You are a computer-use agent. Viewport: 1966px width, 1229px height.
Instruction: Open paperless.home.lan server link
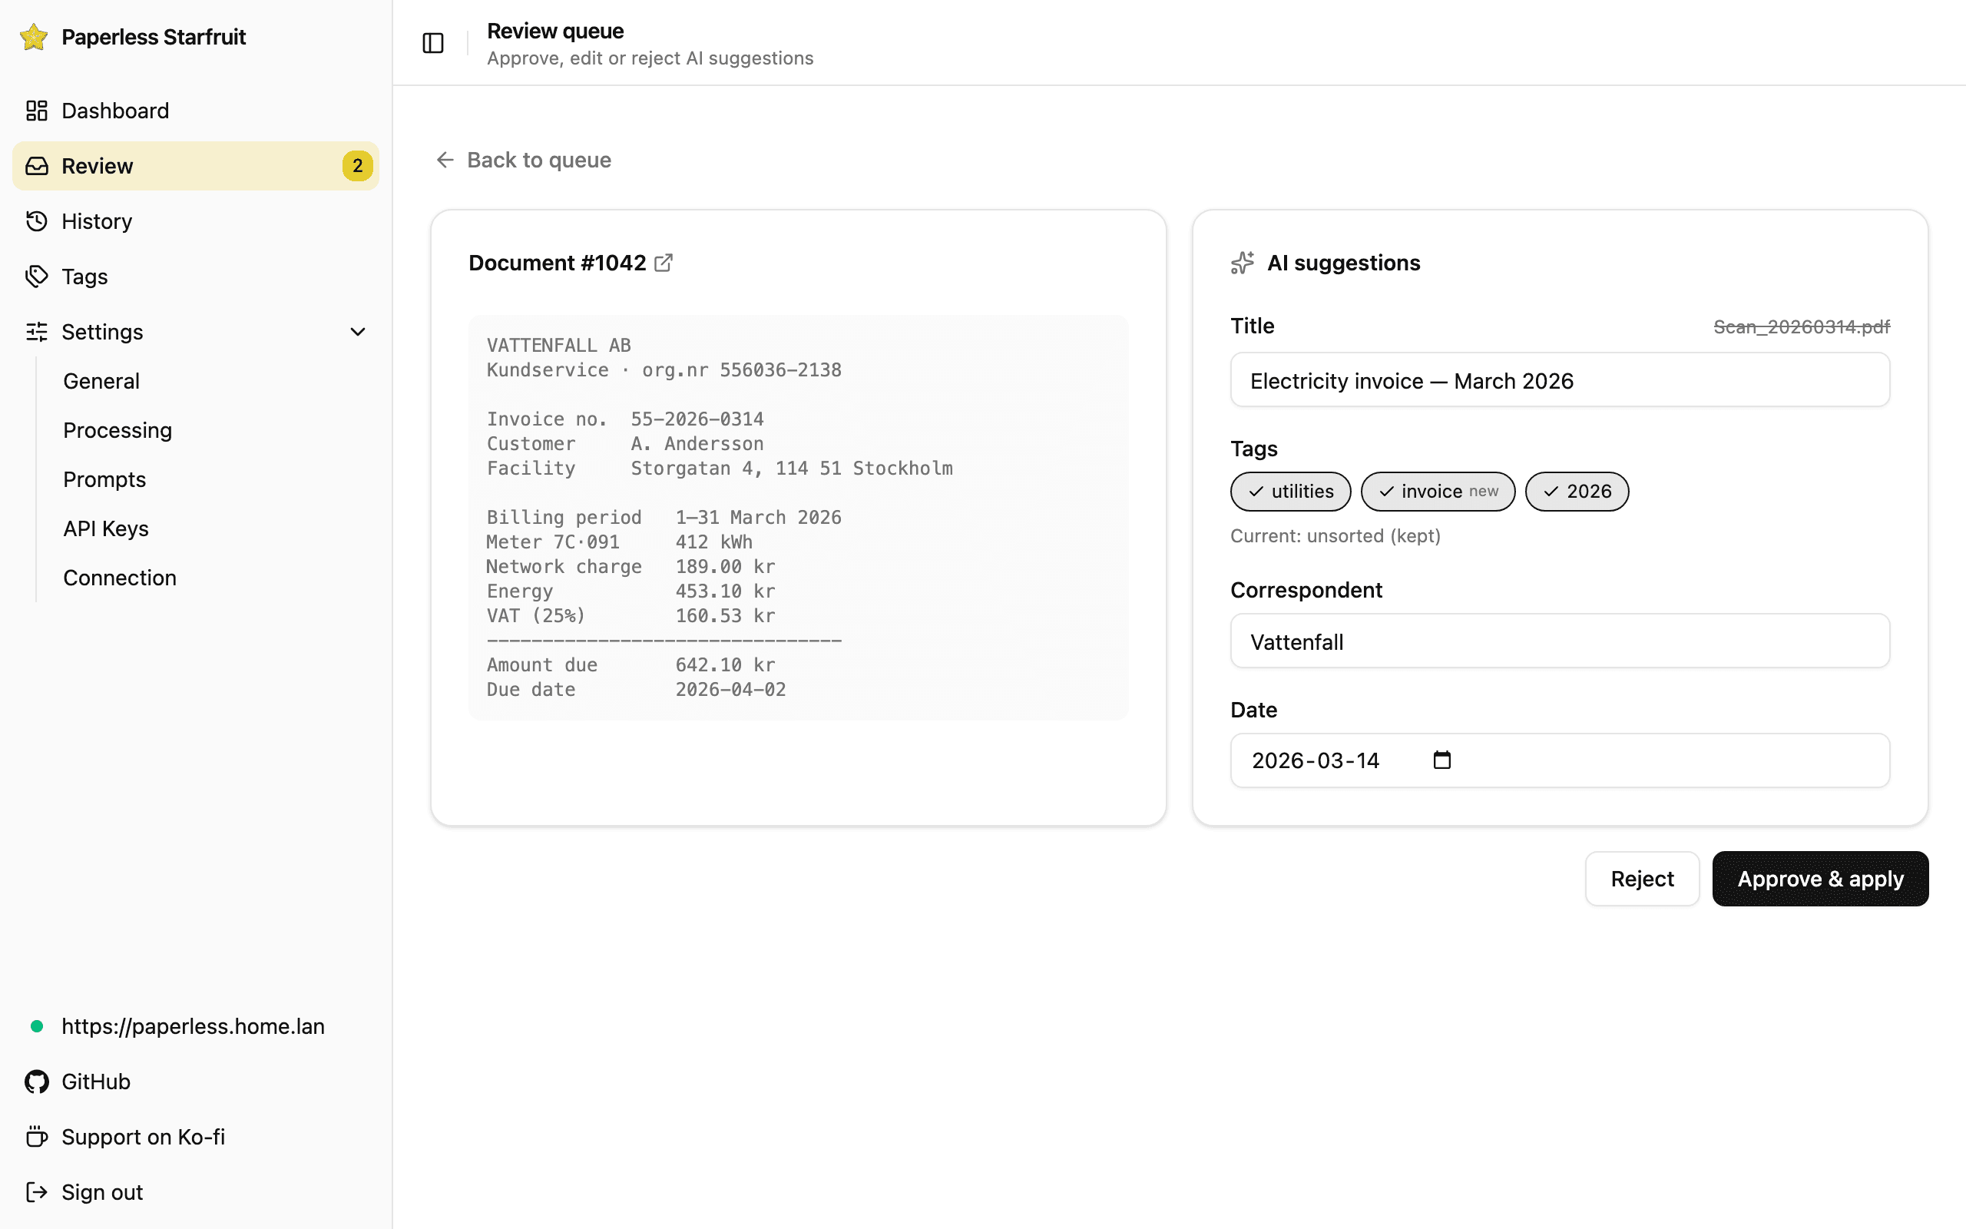[194, 1027]
